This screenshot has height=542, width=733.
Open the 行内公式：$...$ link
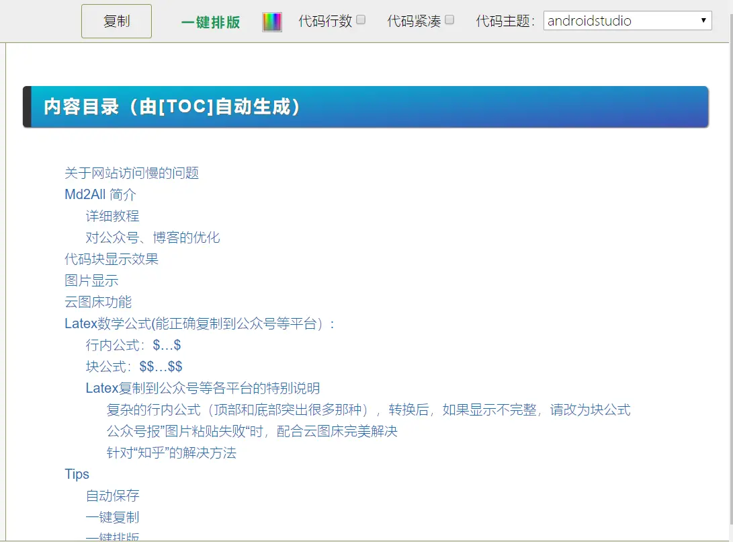click(x=133, y=345)
